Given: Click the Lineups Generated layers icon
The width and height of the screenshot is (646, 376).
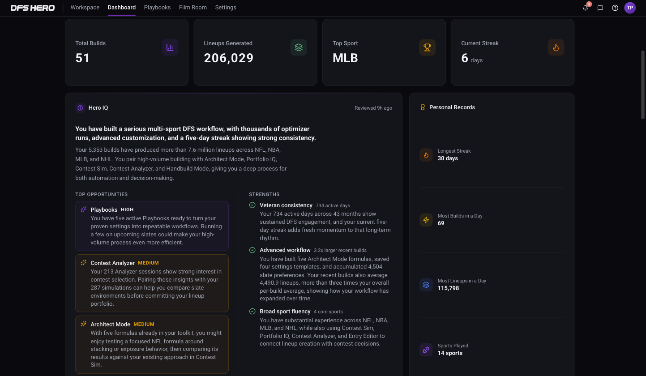Looking at the screenshot, I should point(299,47).
